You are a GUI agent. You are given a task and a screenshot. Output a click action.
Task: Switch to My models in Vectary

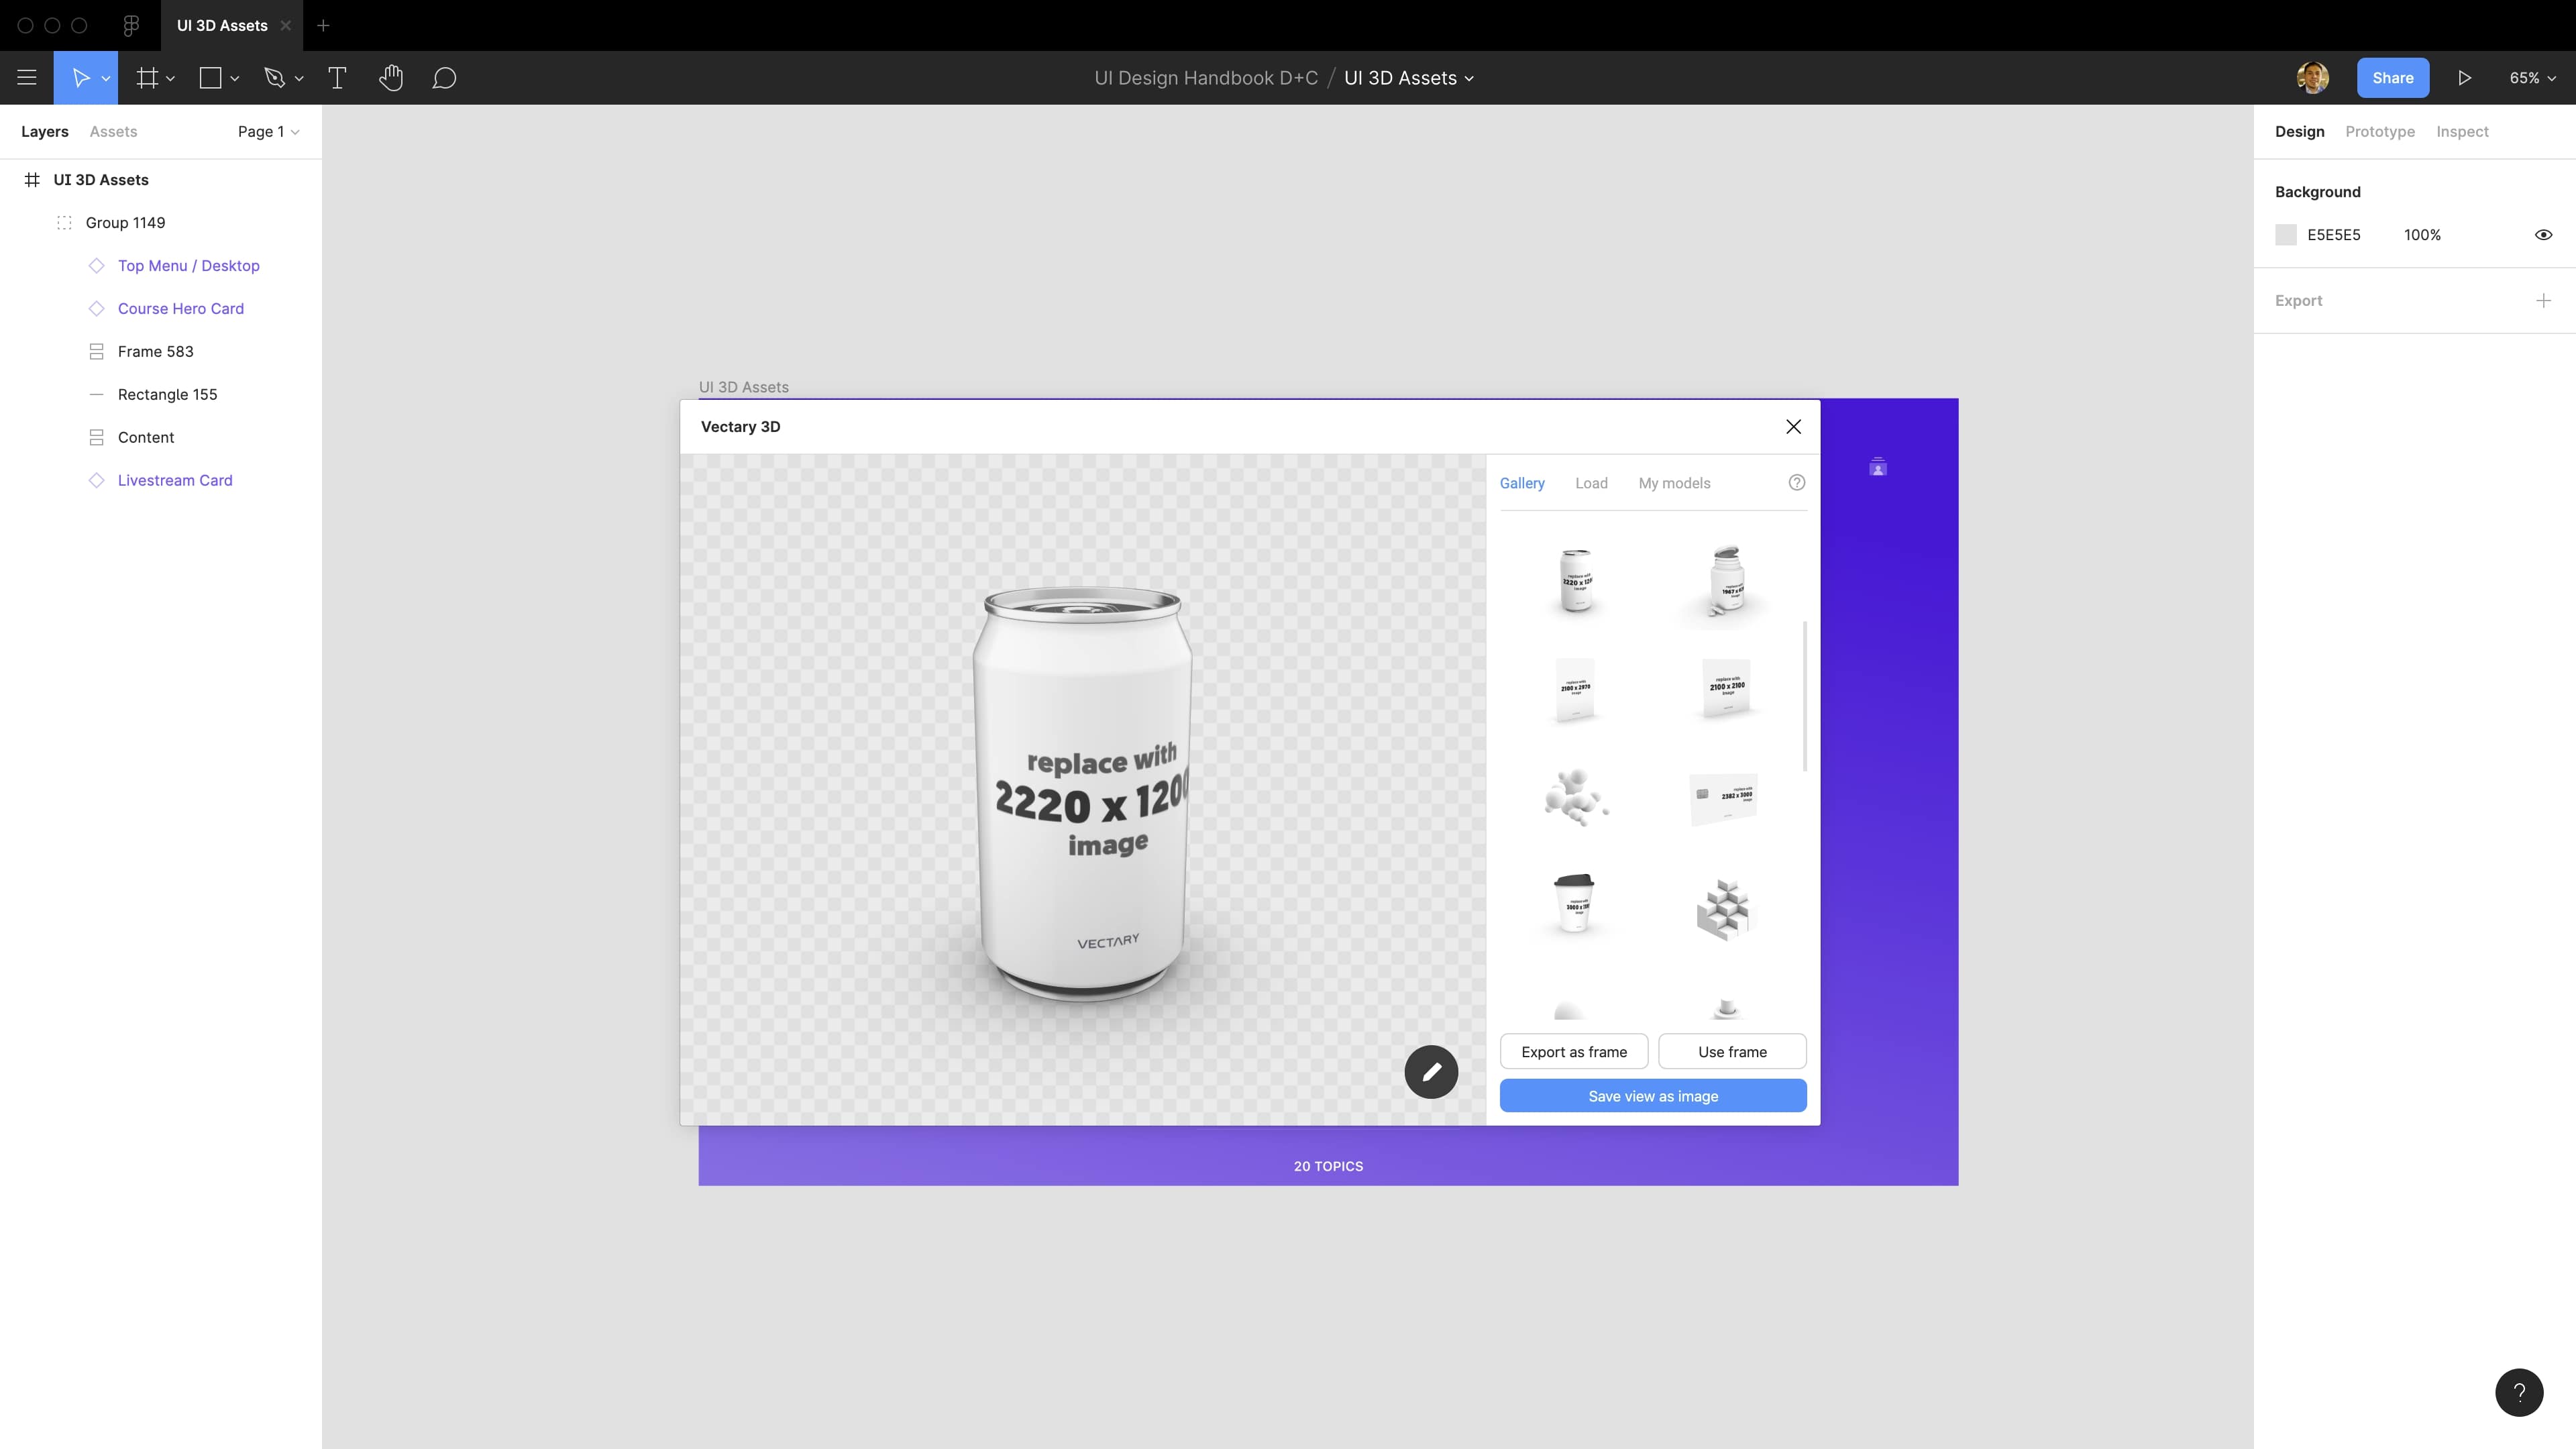click(x=1674, y=483)
